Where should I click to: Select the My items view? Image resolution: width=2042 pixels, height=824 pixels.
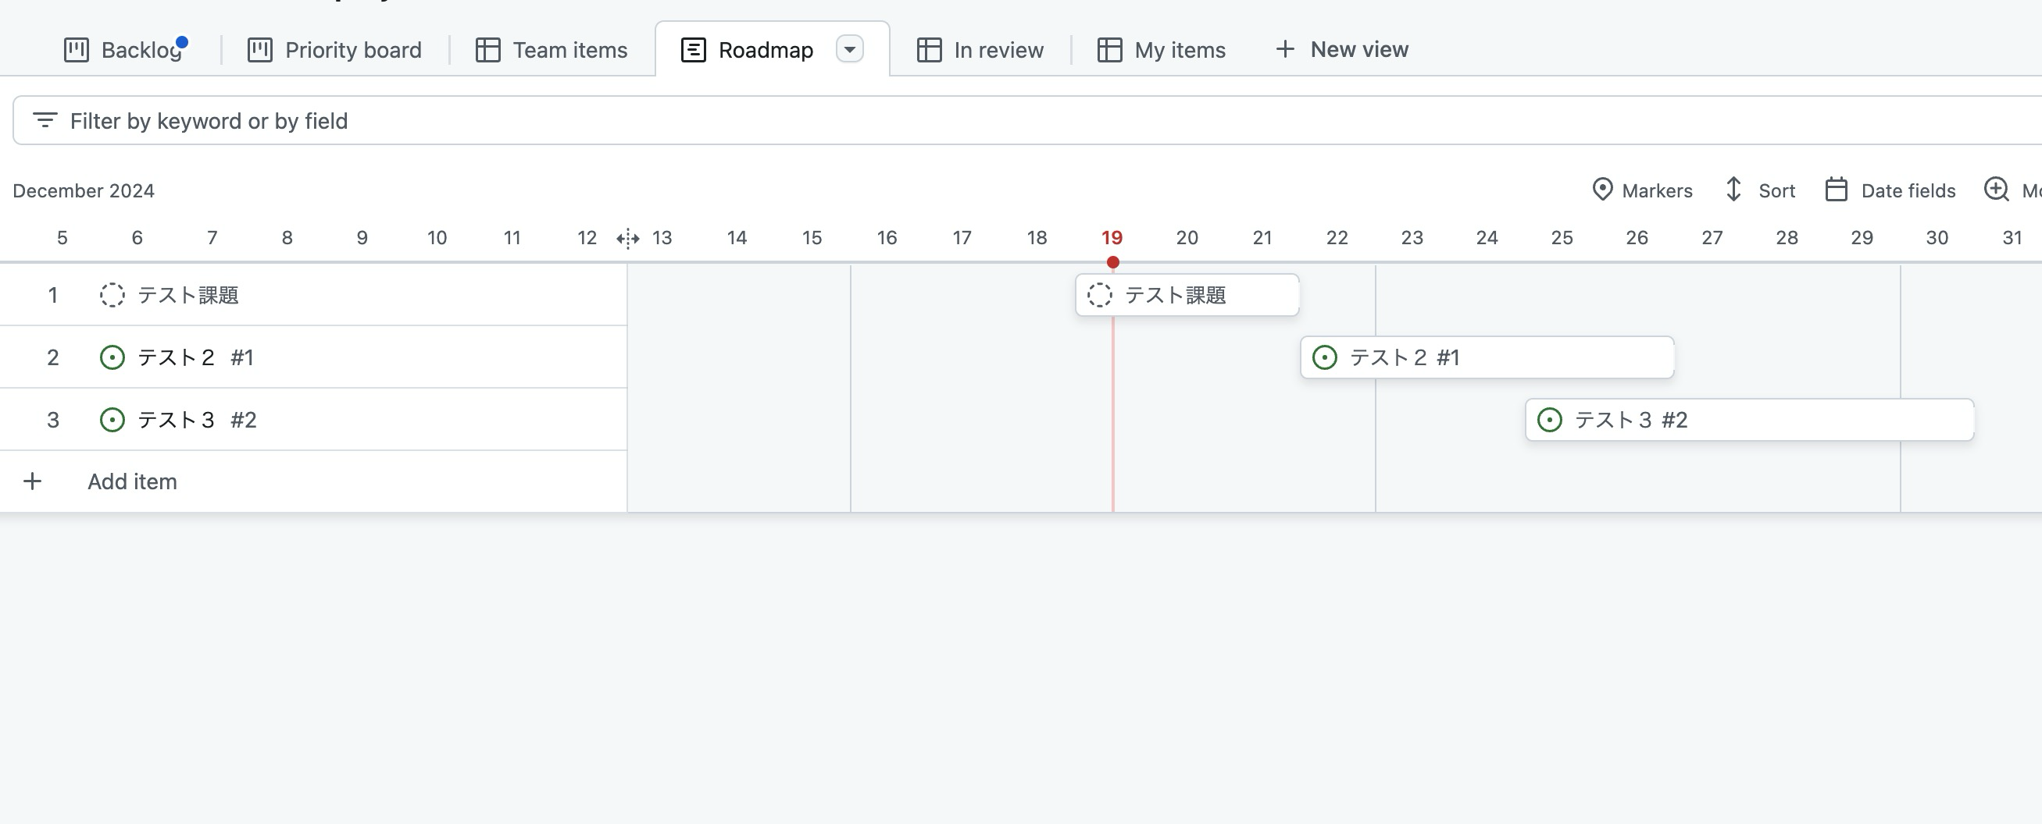tap(1161, 49)
